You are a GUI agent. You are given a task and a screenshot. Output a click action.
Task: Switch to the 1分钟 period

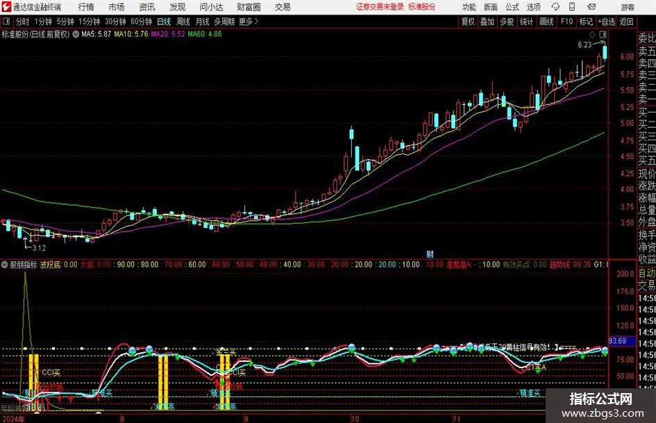coord(42,22)
